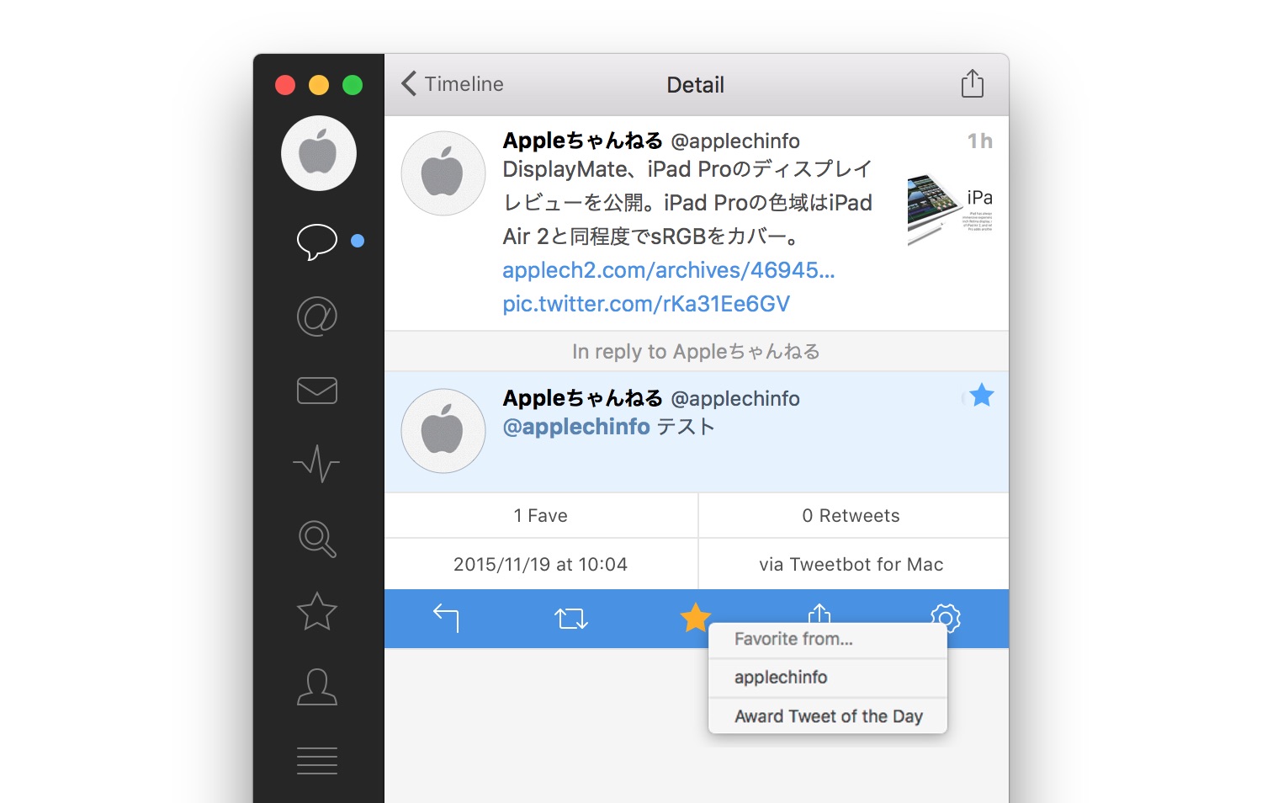View the 0 Retweets list

[853, 516]
